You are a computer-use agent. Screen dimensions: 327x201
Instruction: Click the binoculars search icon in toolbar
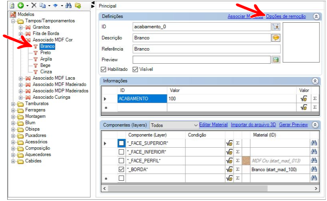click(68, 6)
